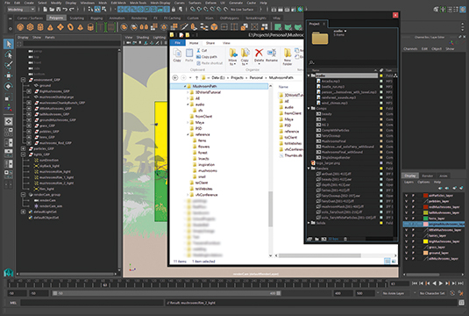Expand the Solids folder in Project panel
Screen dimensions: 469x316
point(309,223)
